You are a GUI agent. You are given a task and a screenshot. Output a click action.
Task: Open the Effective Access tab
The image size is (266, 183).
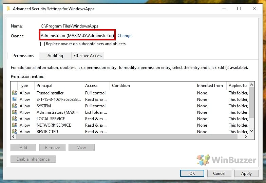88,56
